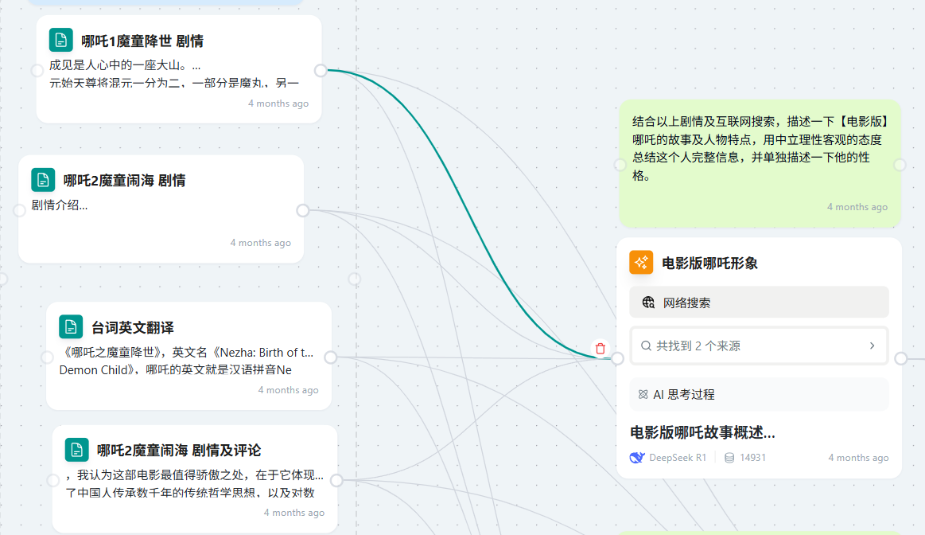
Task: Click the 剧情介绍... text
Action: click(60, 205)
